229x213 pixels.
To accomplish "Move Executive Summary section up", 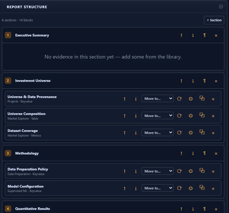I will 181,35.
